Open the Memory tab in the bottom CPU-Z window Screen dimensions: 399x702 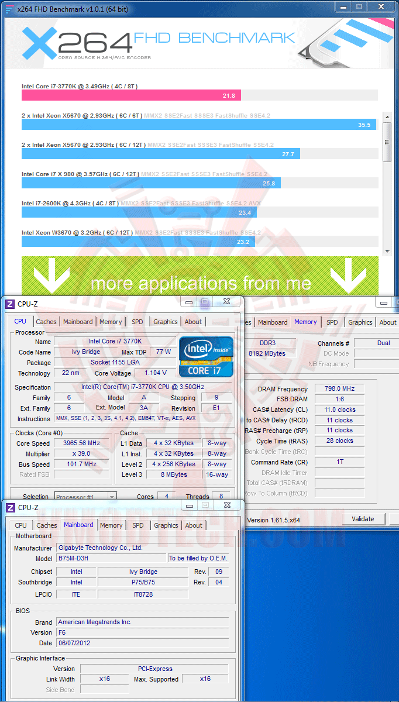(x=111, y=525)
